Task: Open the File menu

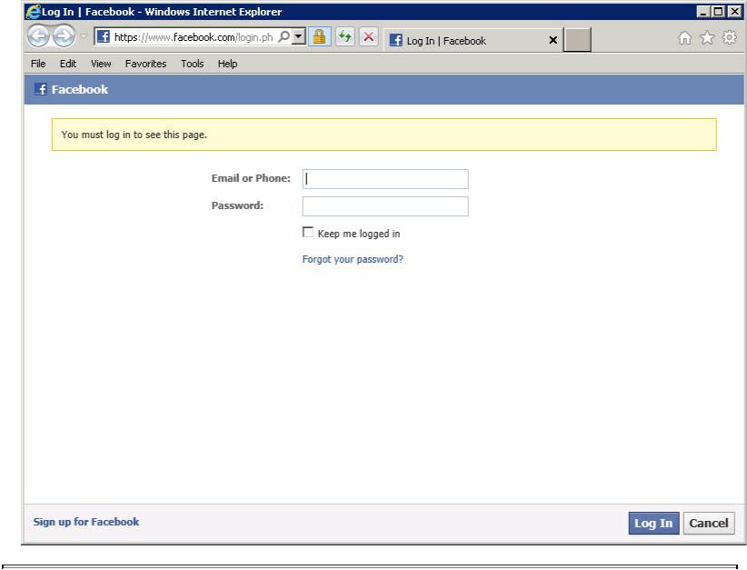Action: coord(38,64)
